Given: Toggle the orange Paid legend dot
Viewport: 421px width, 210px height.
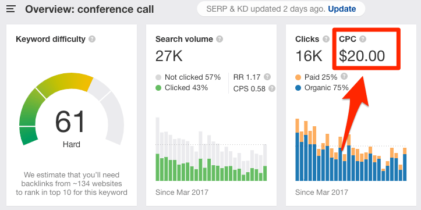Looking at the screenshot, I should click(x=298, y=78).
